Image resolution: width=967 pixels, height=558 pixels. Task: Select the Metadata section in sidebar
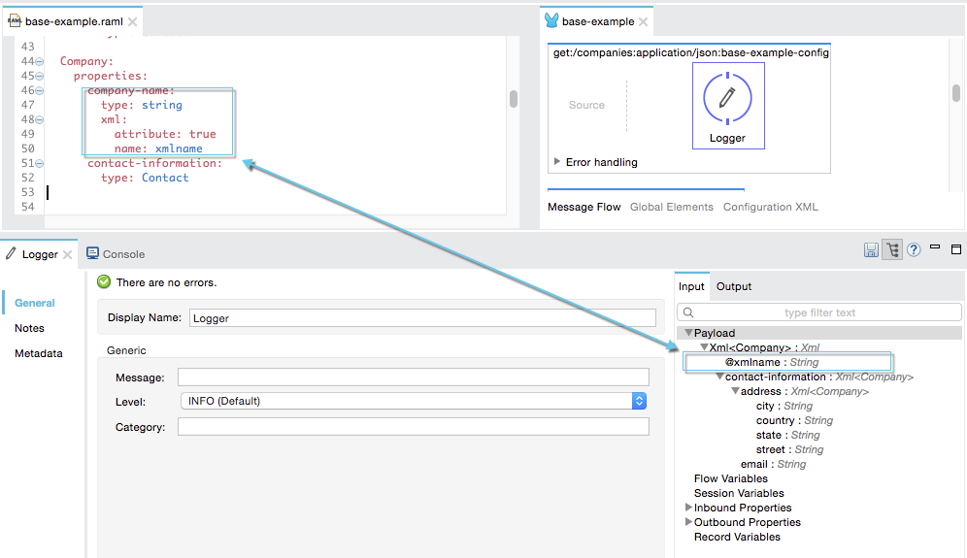tap(39, 354)
